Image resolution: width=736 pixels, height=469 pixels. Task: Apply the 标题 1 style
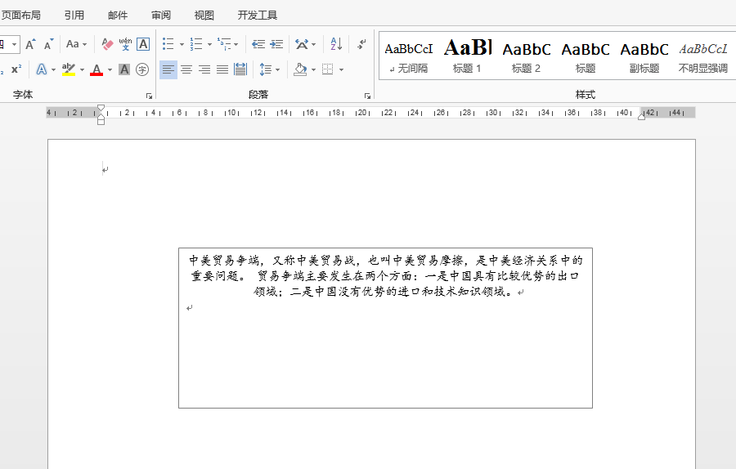tap(467, 56)
